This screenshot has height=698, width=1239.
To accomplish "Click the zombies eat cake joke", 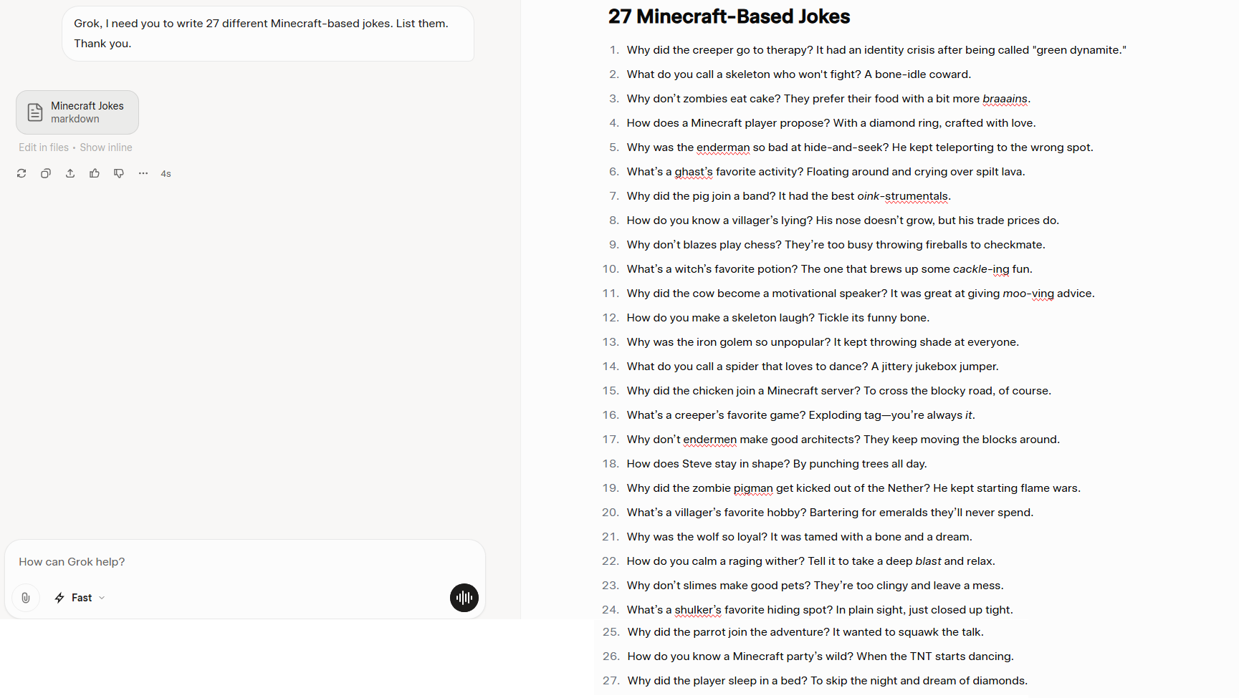I will click(828, 99).
